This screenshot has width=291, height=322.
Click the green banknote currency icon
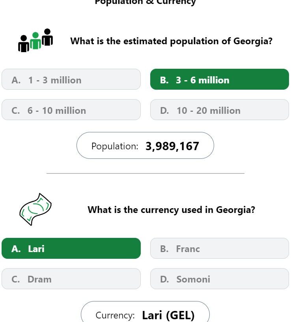point(35,209)
